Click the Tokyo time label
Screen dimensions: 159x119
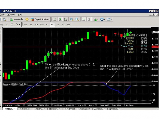[x=130, y=41]
